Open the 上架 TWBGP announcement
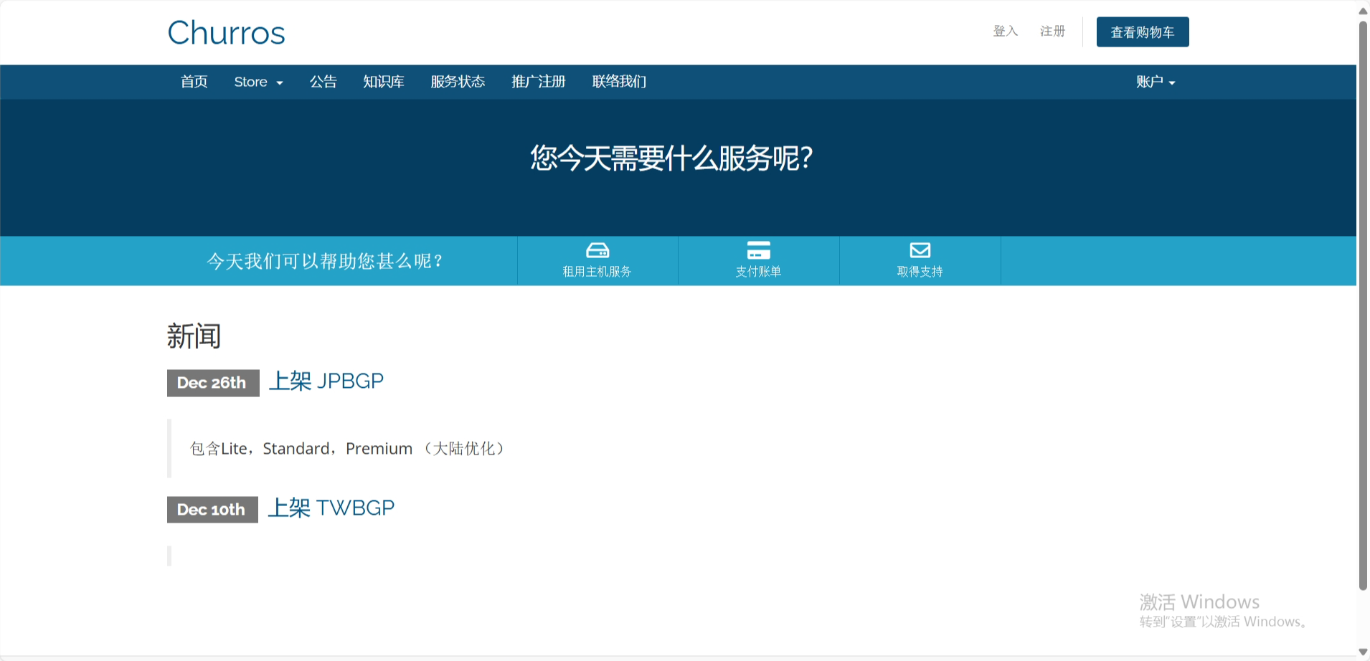 click(332, 508)
